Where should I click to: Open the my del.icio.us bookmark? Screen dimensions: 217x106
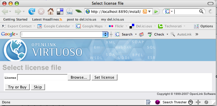click(x=112, y=19)
